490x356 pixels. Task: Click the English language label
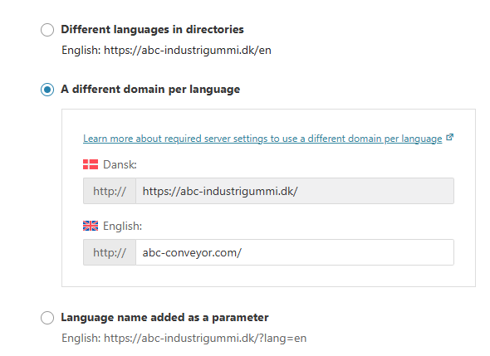123,226
